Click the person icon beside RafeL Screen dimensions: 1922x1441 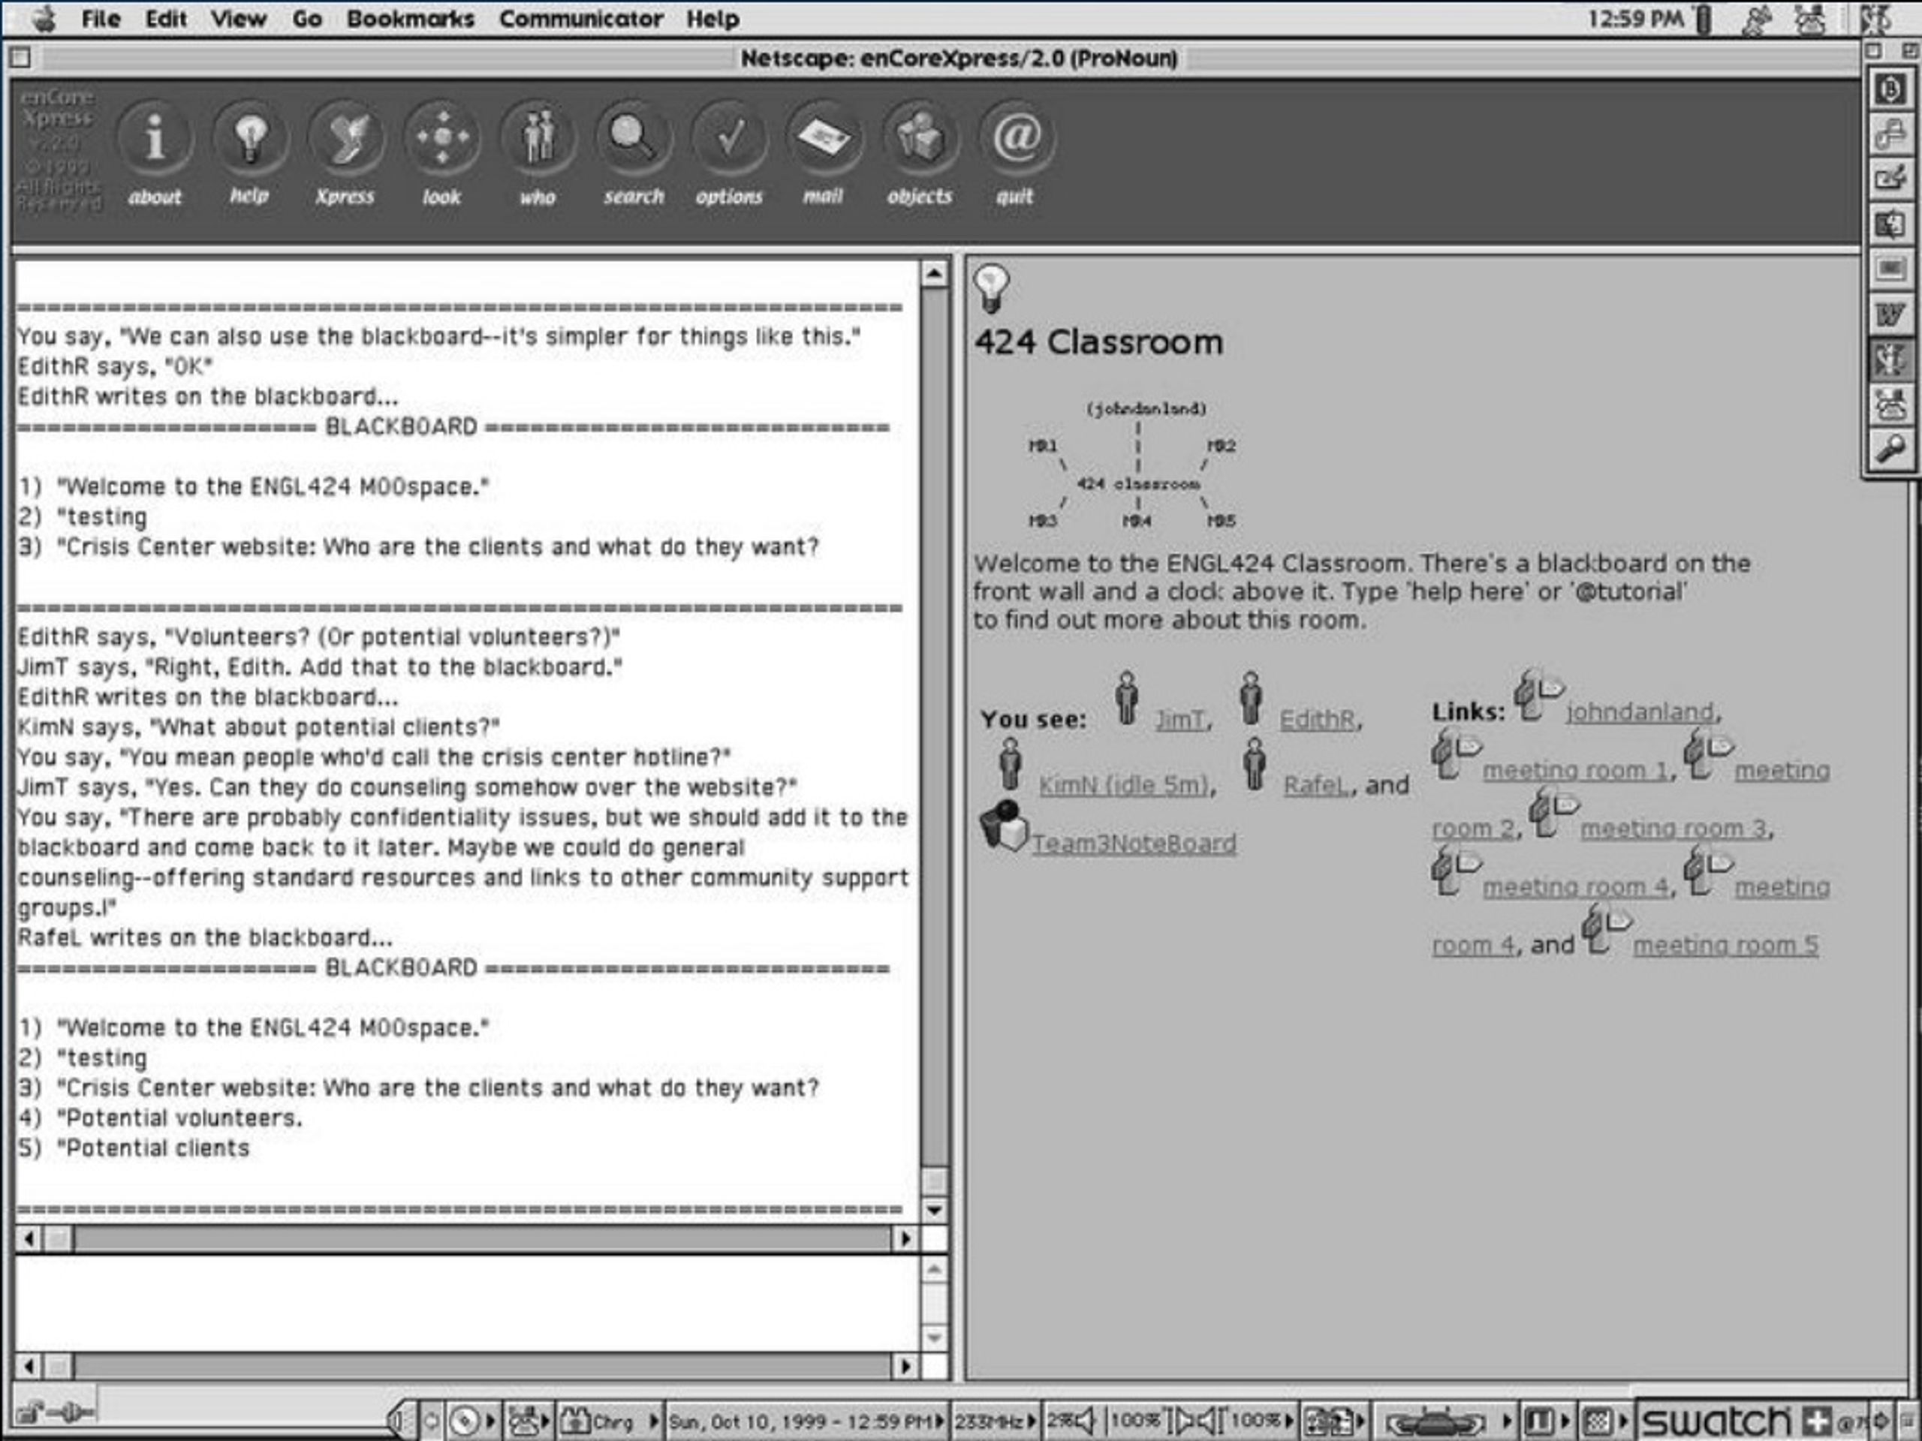tap(1254, 763)
